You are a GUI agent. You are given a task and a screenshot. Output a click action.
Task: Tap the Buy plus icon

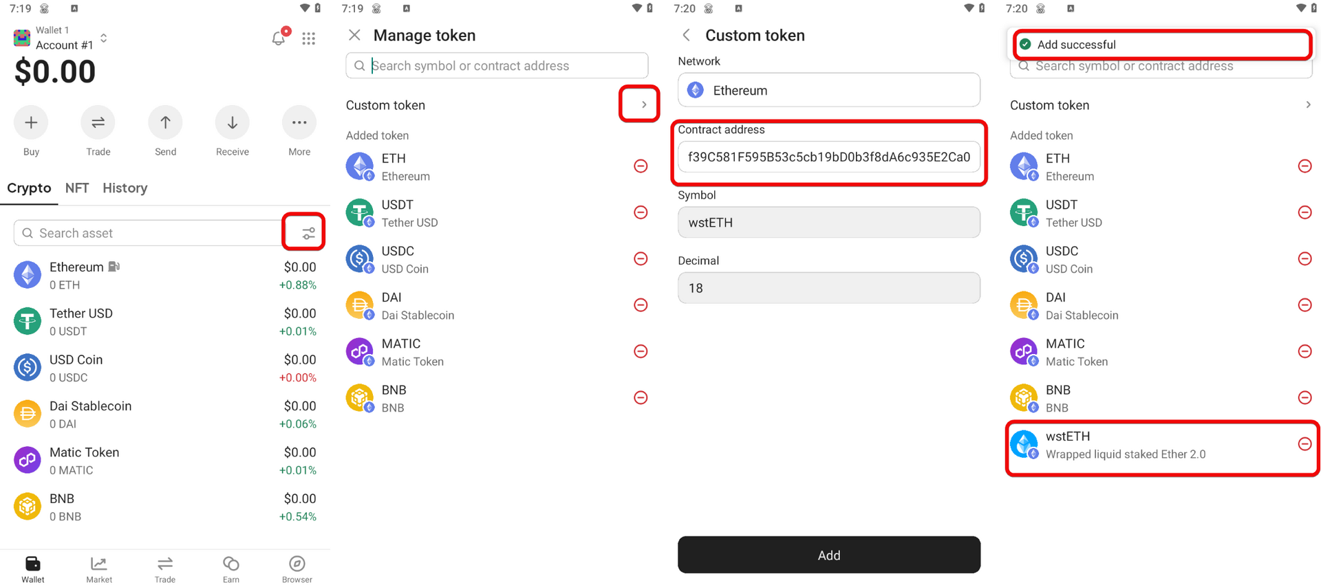(31, 123)
